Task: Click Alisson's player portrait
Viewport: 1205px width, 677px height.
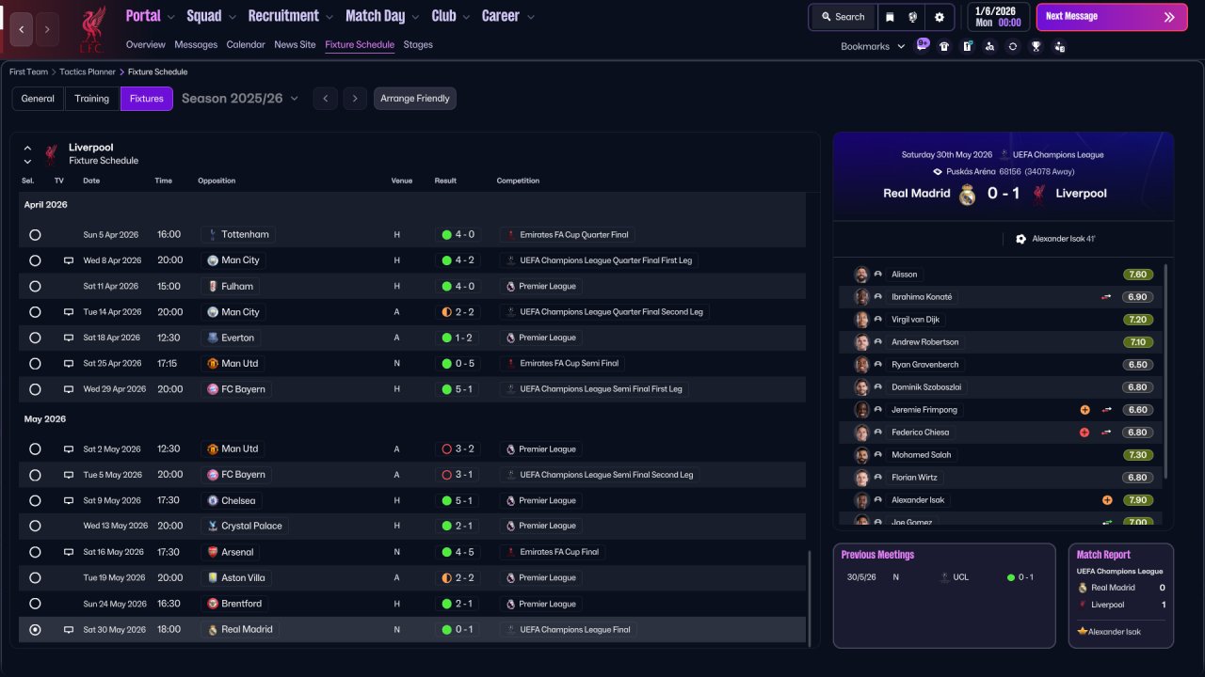Action: 860,275
